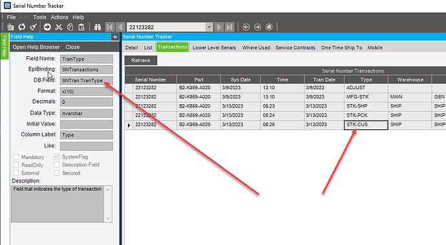The height and width of the screenshot is (245, 446).
Task: Open search with the binoculars icon
Action: tap(98, 27)
